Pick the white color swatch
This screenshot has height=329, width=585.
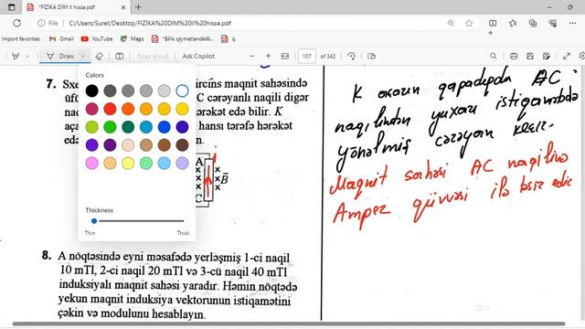pyautogui.click(x=182, y=90)
